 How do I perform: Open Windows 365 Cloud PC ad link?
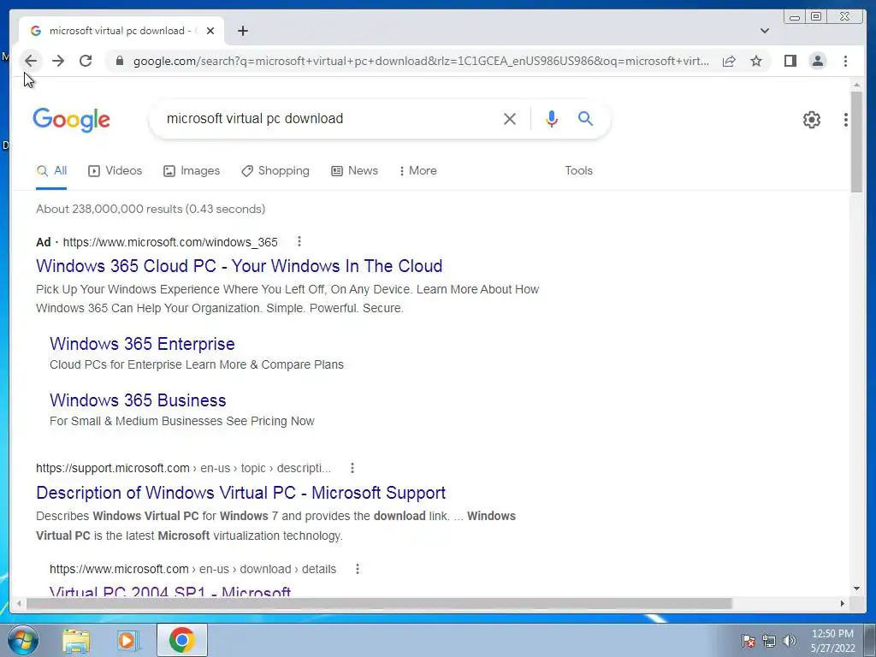click(240, 266)
